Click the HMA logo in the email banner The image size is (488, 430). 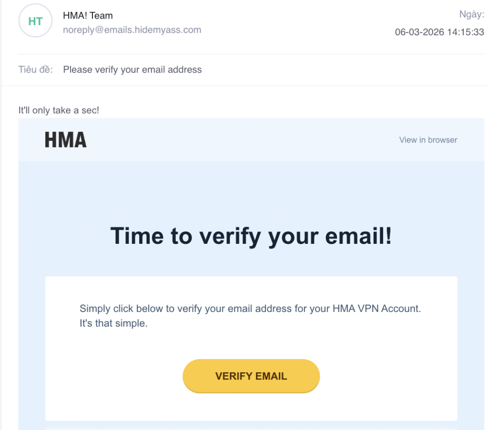tap(66, 140)
